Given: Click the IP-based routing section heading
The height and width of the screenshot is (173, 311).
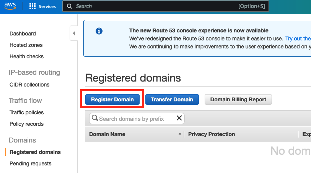Looking at the screenshot, I should click(x=34, y=72).
